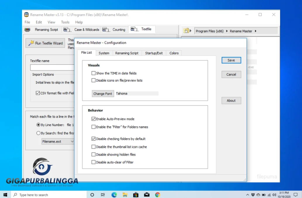
Task: Click Run Textfile Wizard button
Action: pyautogui.click(x=45, y=43)
